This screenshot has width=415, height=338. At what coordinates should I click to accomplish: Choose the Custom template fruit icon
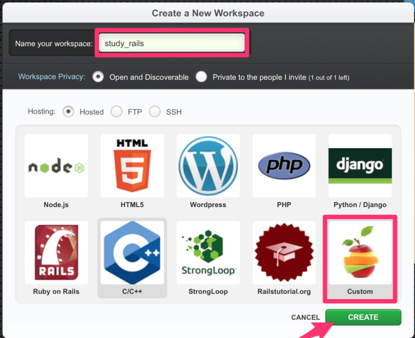pyautogui.click(x=360, y=252)
